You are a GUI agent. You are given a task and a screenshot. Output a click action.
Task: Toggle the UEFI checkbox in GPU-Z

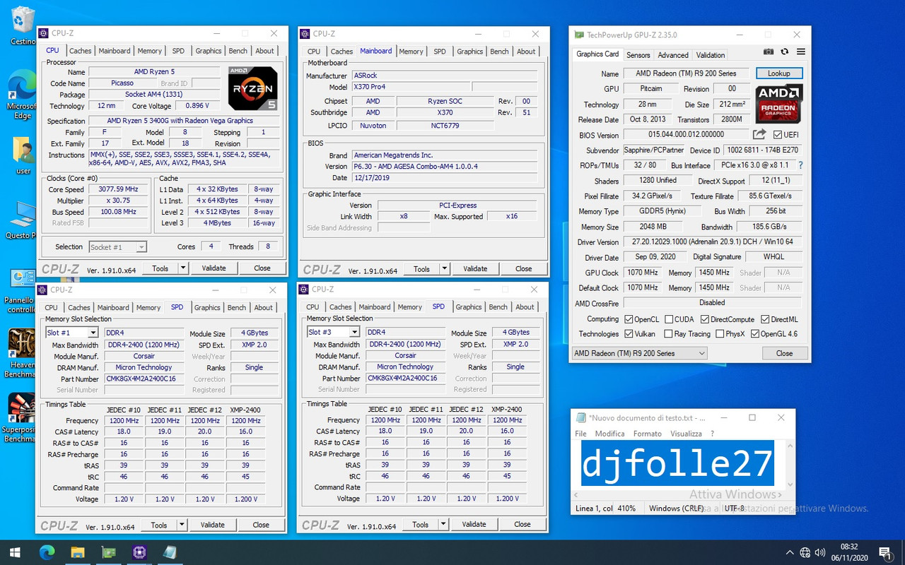pyautogui.click(x=778, y=134)
